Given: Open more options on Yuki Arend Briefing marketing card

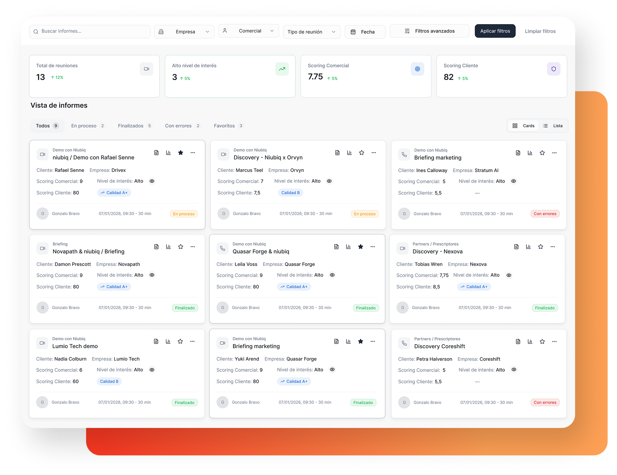Looking at the screenshot, I should 372,341.
